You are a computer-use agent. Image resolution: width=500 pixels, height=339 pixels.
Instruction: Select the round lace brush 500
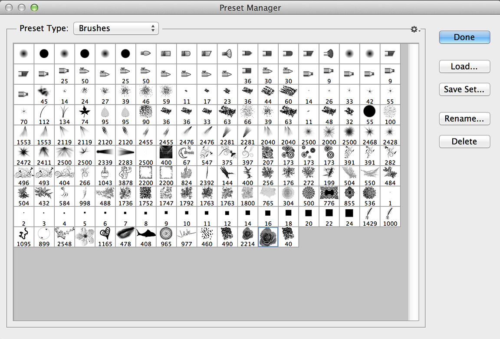309,197
